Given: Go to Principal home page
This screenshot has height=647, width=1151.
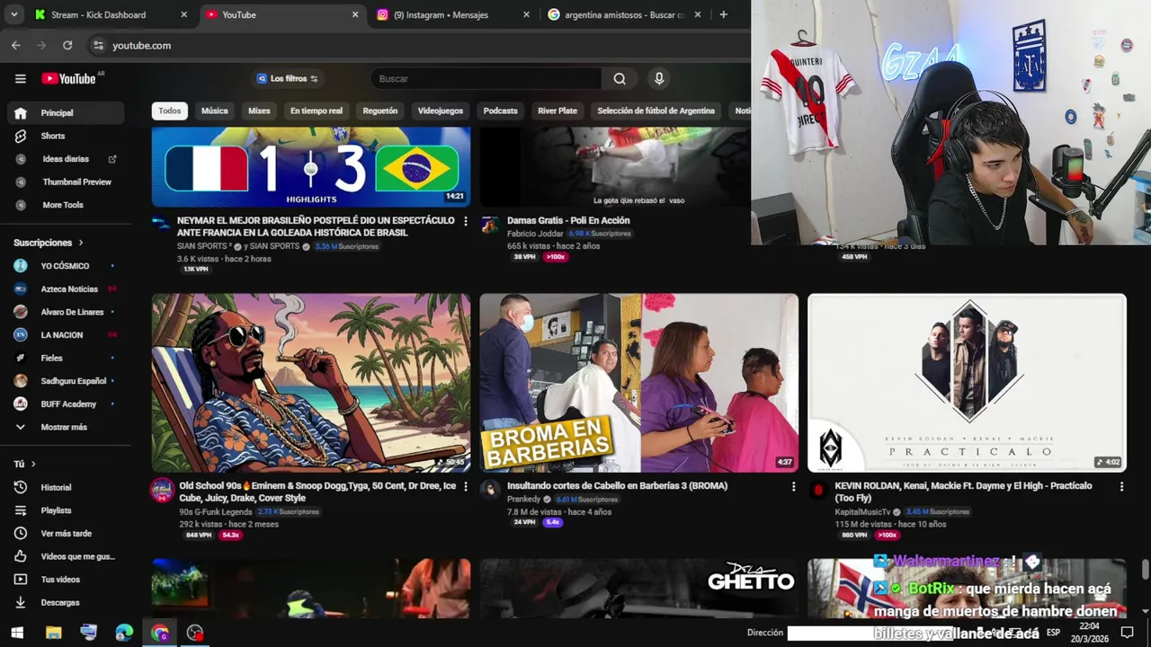Looking at the screenshot, I should 66,112.
